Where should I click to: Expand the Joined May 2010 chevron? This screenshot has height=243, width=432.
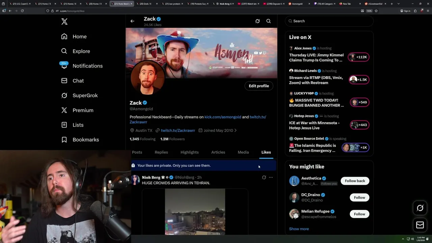tap(235, 130)
